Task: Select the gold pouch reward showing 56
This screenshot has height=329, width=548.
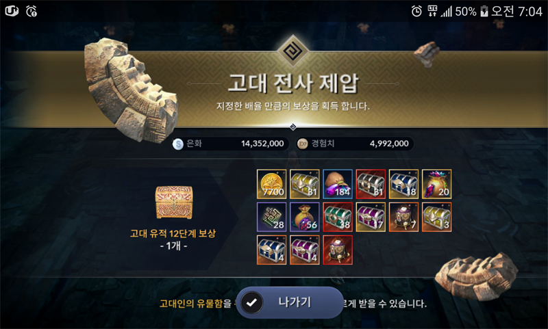Action: click(x=304, y=217)
